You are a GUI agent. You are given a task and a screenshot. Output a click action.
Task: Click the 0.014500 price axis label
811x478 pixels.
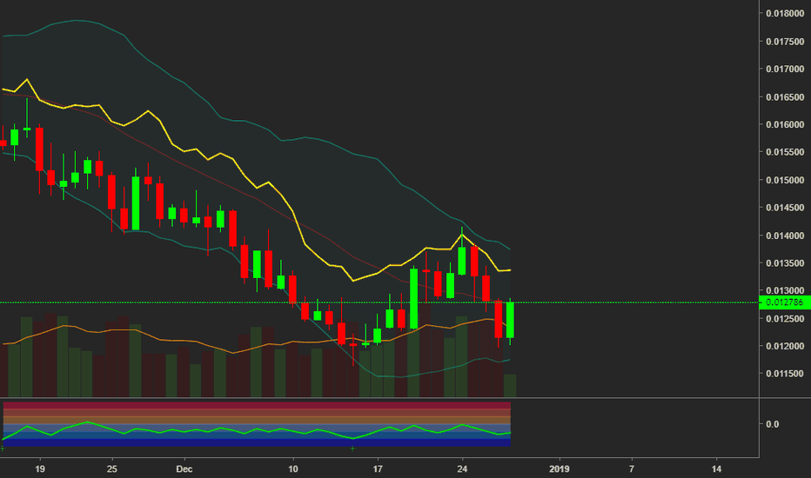pyautogui.click(x=785, y=208)
